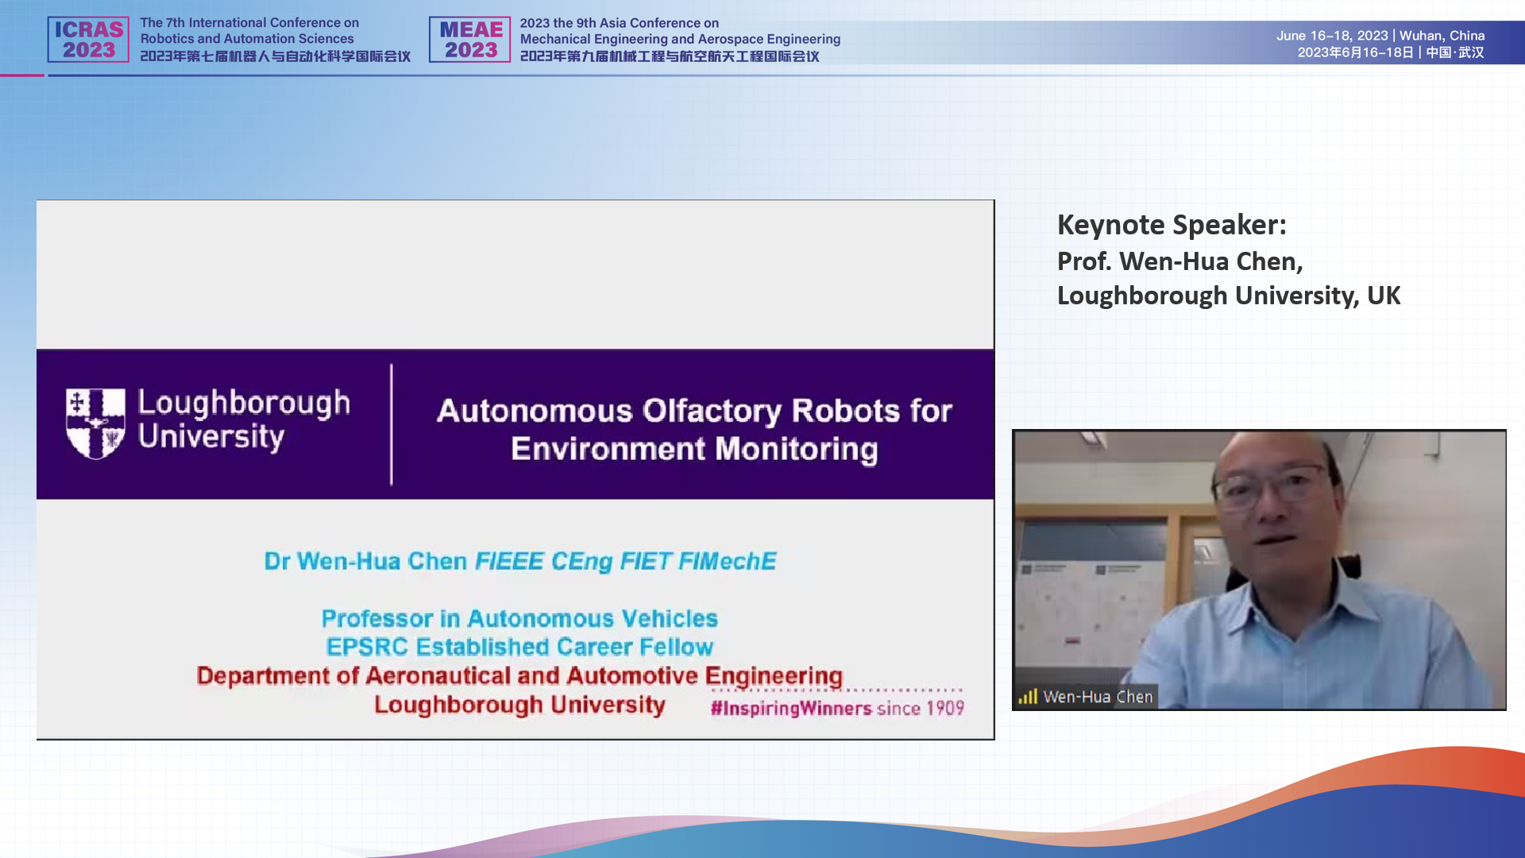This screenshot has width=1525, height=858.
Task: Click 'Department of Aeronautical and Automotive Engineering'
Action: pyautogui.click(x=519, y=675)
